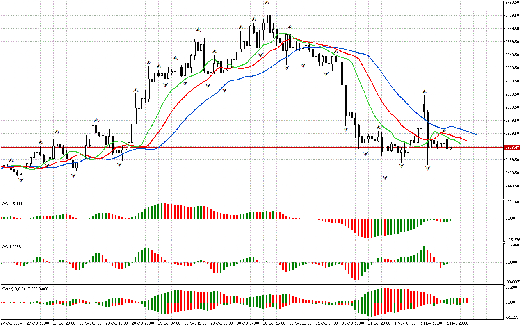Click the AO scale minimum -125.976
The width and height of the screenshot is (525, 328).
(x=513, y=240)
